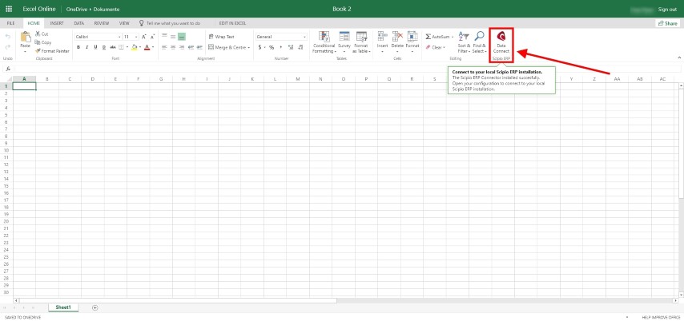The width and height of the screenshot is (684, 321).
Task: Switch to the INSERT ribbon tab
Action: point(57,23)
